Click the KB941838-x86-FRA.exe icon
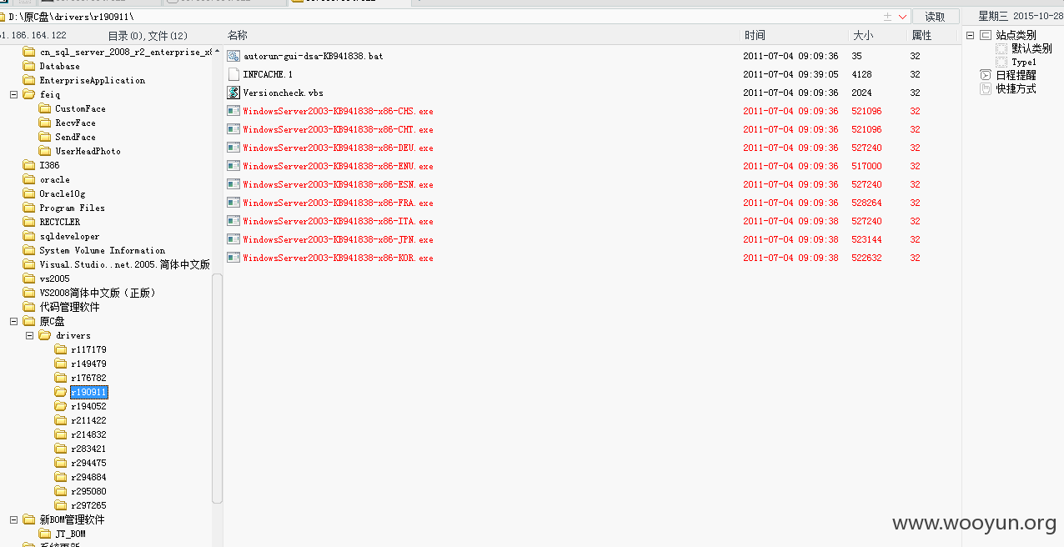This screenshot has height=547, width=1064. click(x=233, y=203)
